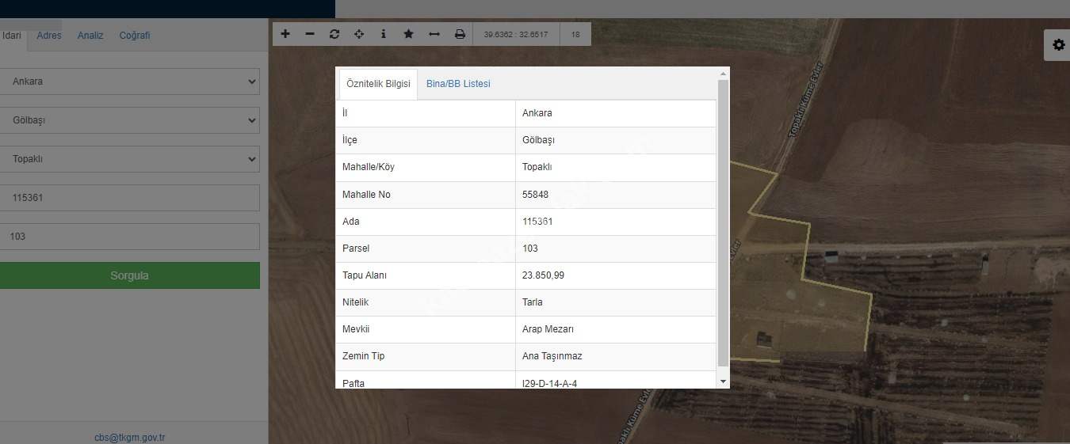The height and width of the screenshot is (444, 1070).
Task: Select the pan/move crosshair tool
Action: [359, 34]
